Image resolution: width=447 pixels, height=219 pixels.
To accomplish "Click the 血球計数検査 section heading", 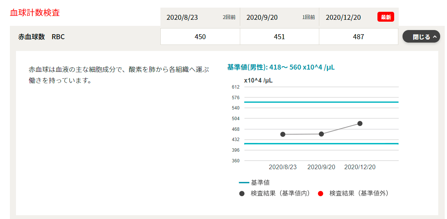I will coord(35,13).
